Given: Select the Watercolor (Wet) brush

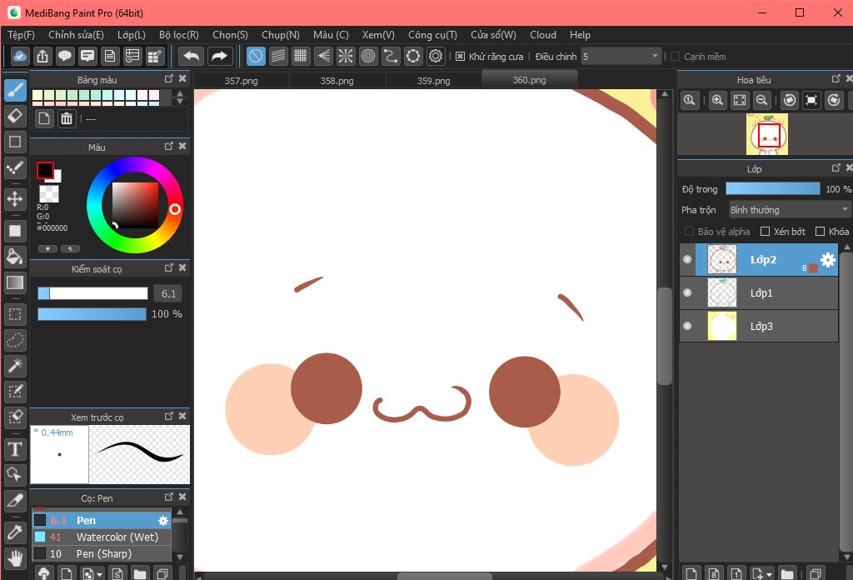Looking at the screenshot, I should tap(102, 537).
